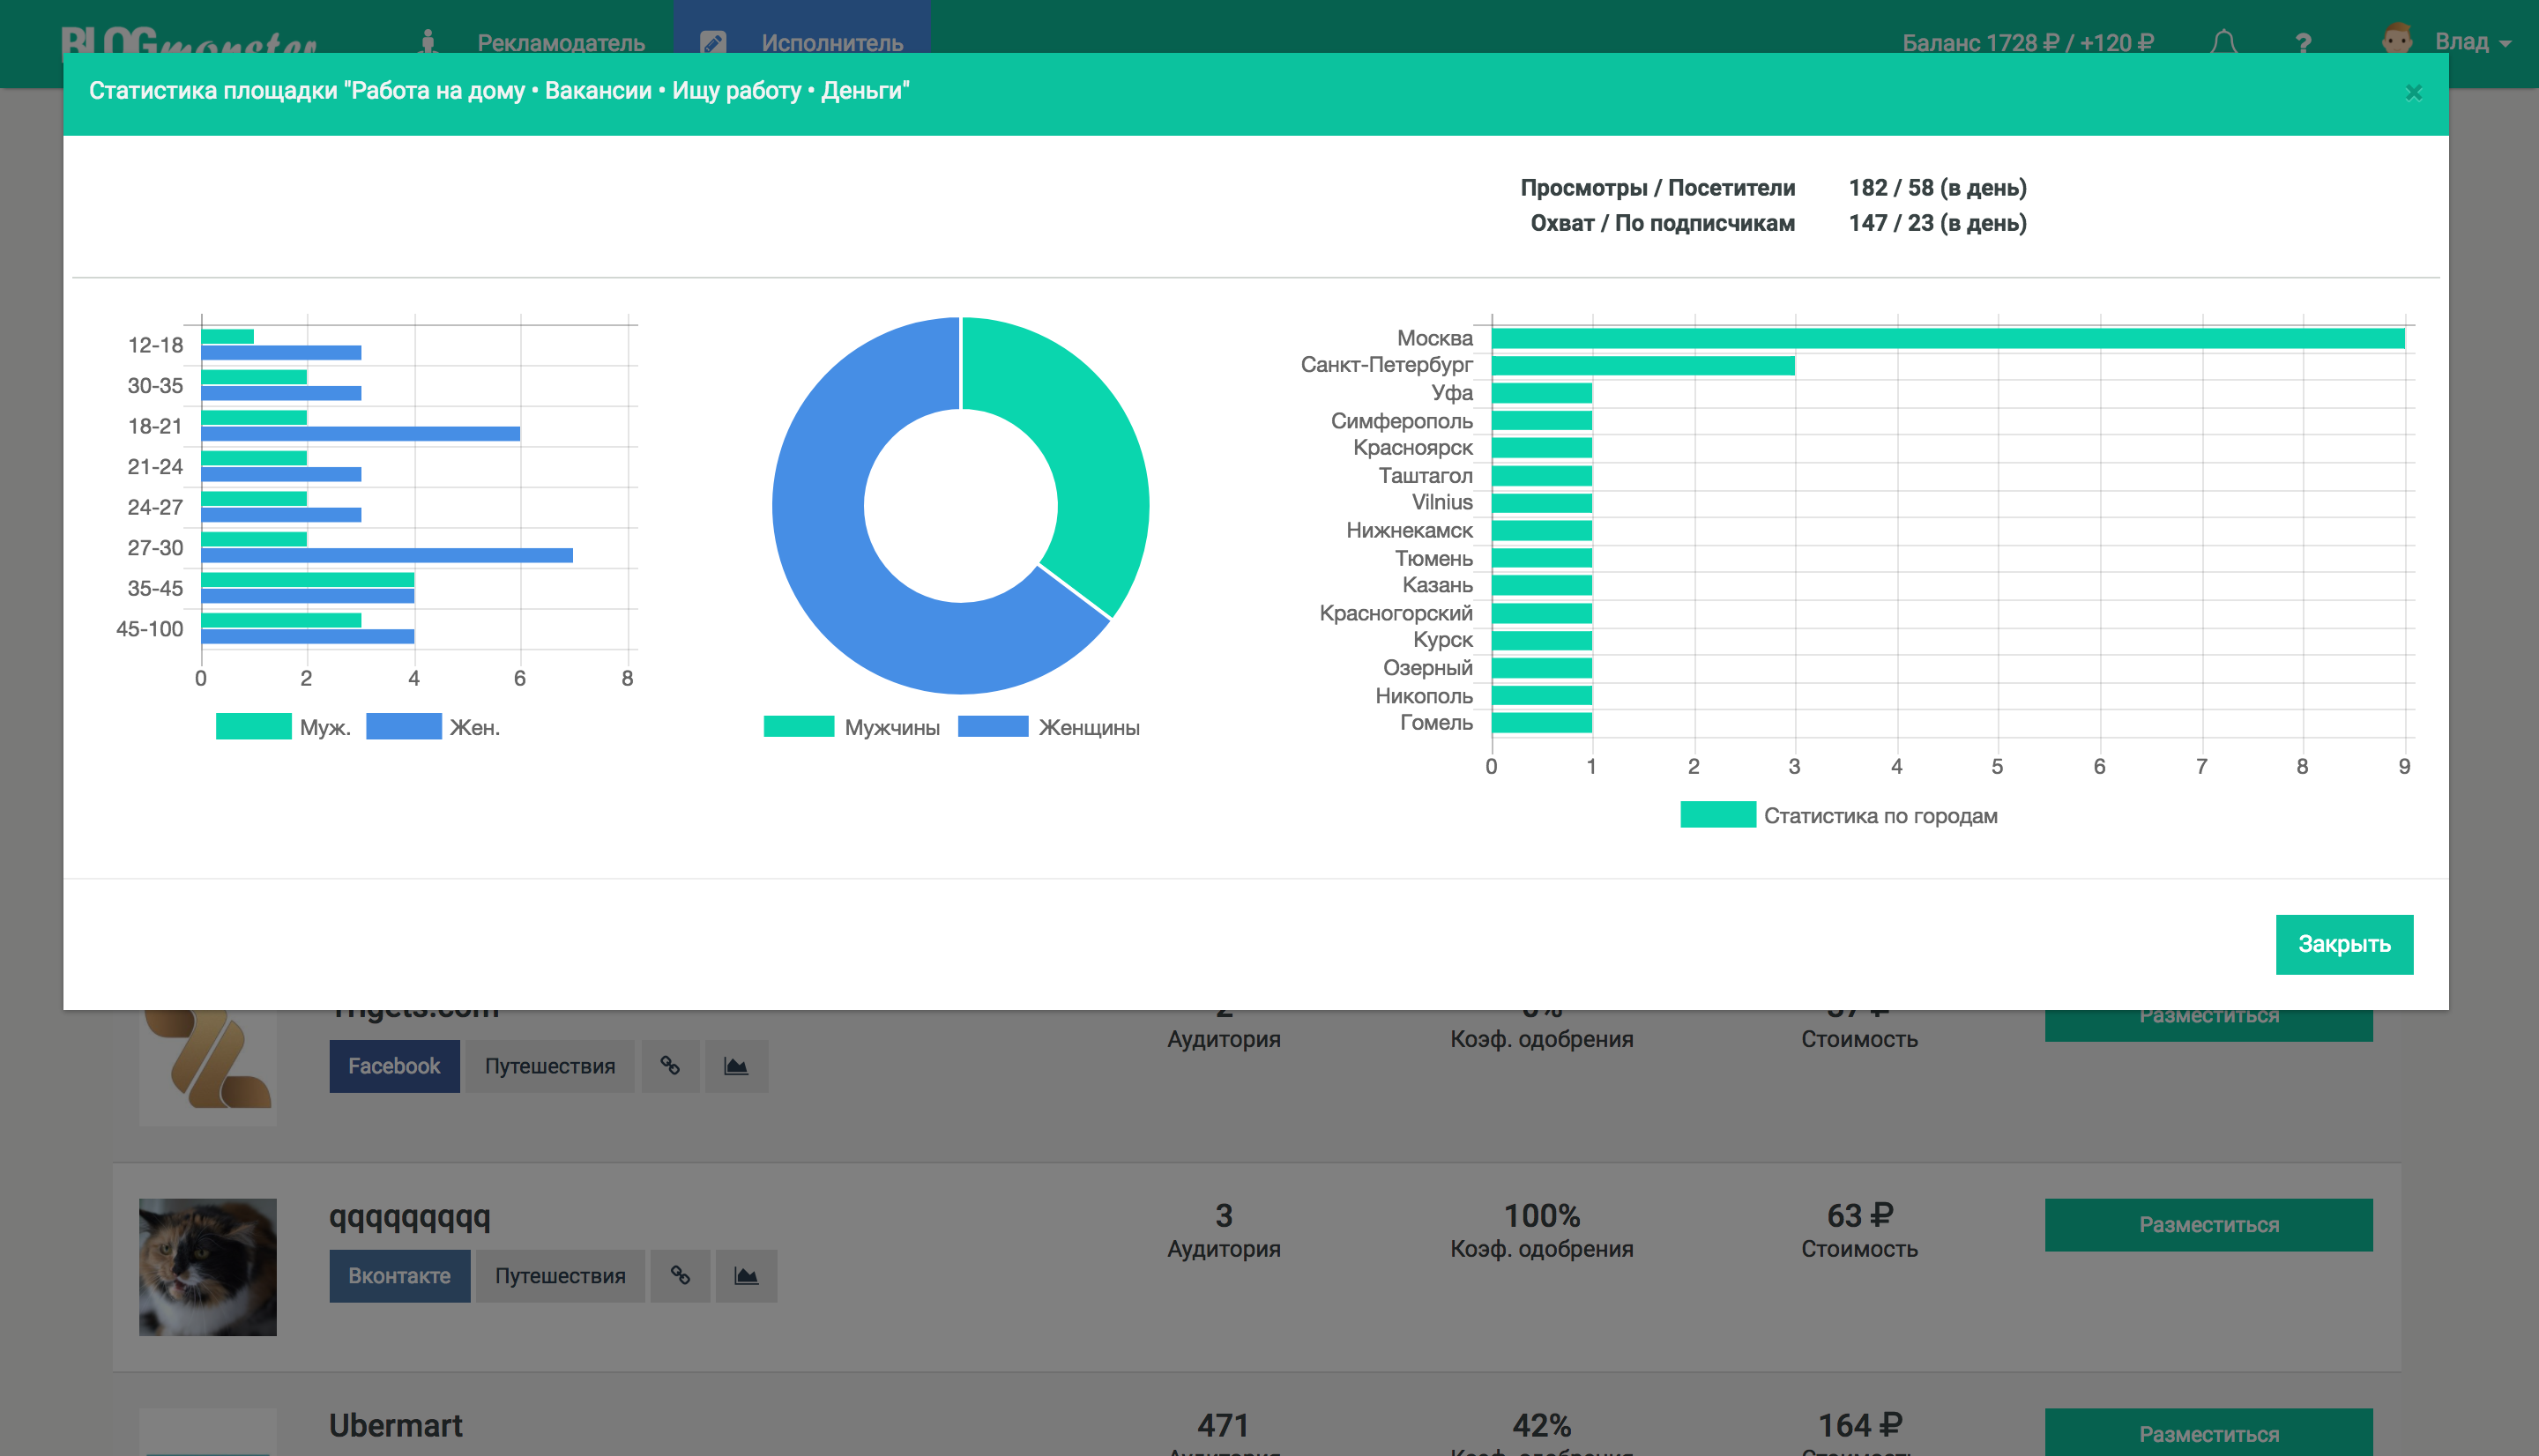2539x1456 pixels.
Task: Click the female bar for 27-30
Action: (387, 555)
